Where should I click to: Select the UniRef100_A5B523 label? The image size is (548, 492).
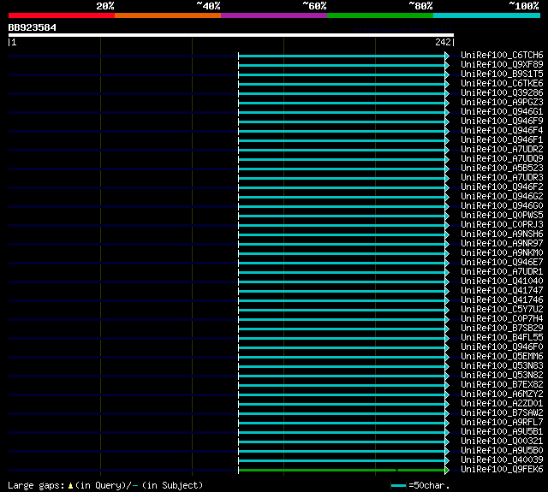(502, 169)
